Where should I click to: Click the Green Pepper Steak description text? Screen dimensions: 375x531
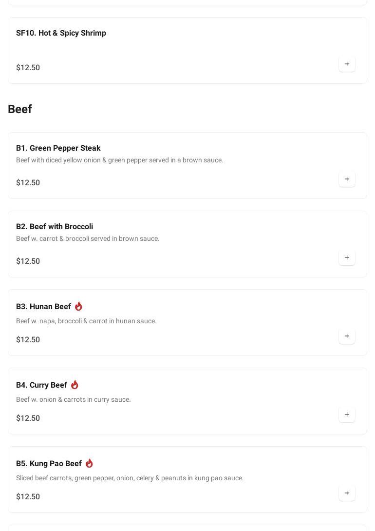(119, 160)
